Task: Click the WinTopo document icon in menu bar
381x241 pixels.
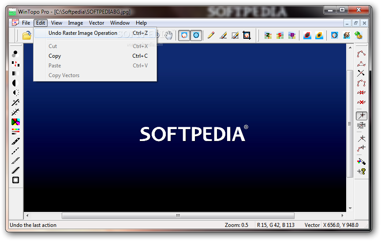Action: tap(15, 22)
